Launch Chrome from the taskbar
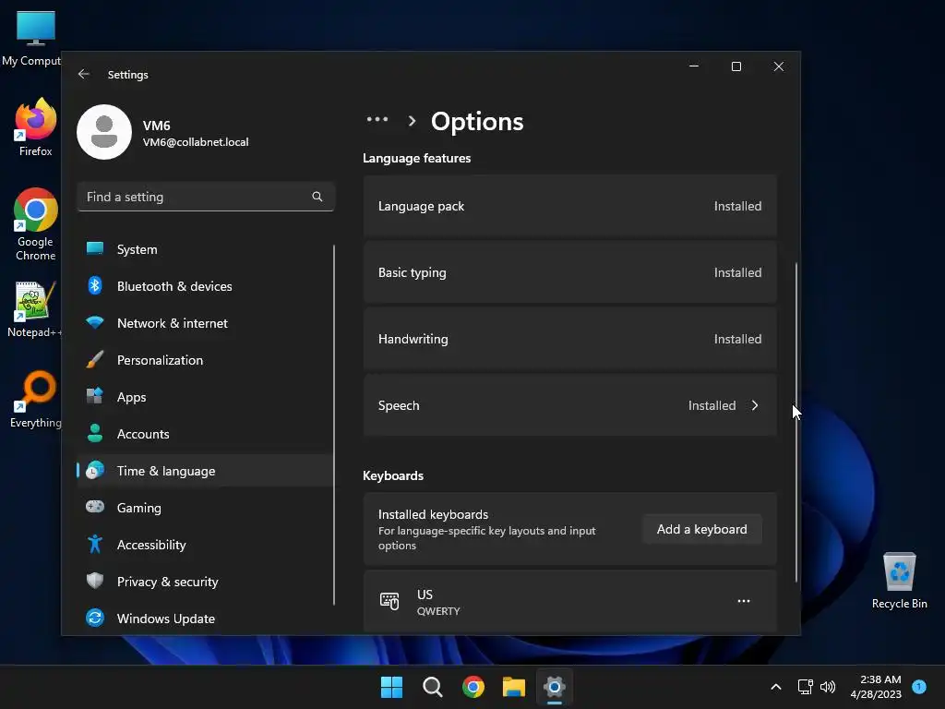The height and width of the screenshot is (709, 945). tap(473, 687)
